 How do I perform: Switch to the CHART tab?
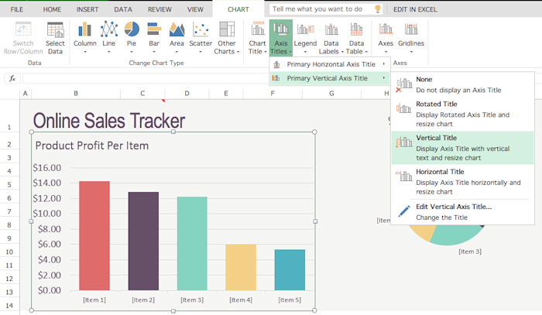pyautogui.click(x=238, y=9)
